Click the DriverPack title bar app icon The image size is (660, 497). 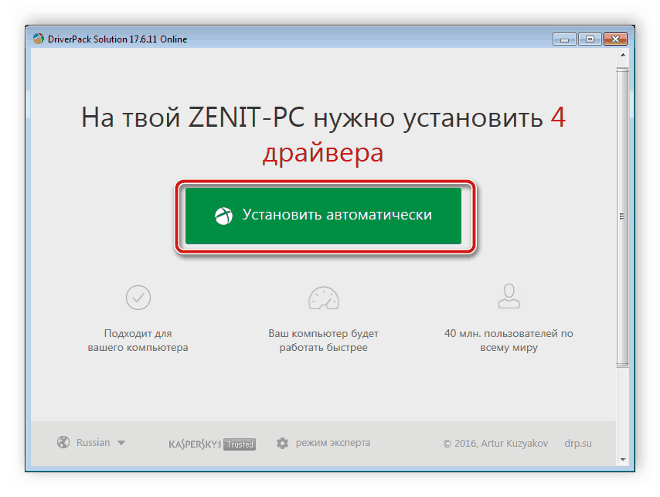(x=39, y=39)
